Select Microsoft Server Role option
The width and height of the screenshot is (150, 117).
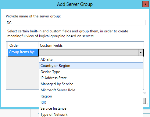click(91, 90)
